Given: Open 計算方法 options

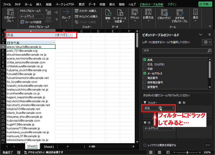Looking at the screenshot, I should (148, 15).
